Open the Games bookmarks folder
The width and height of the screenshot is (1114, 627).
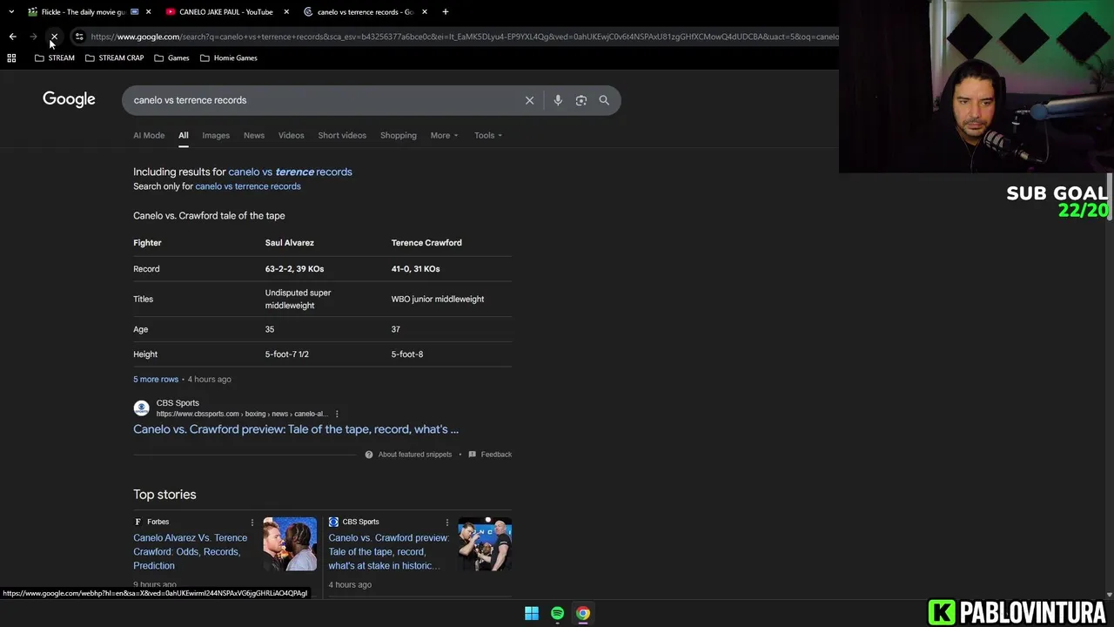point(171,58)
